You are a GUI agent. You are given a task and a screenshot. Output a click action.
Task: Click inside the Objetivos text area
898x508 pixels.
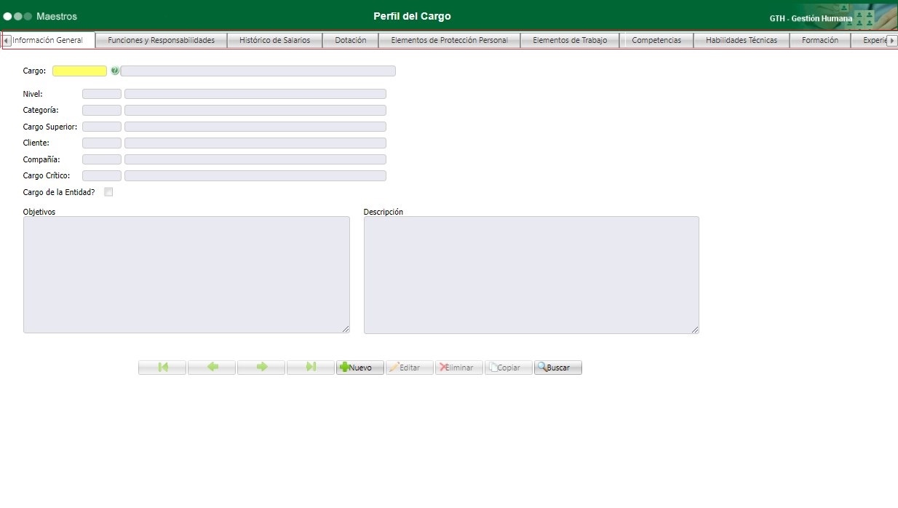click(x=186, y=275)
